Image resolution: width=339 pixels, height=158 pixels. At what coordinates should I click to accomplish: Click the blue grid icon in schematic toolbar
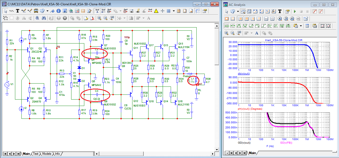pos(169,11)
